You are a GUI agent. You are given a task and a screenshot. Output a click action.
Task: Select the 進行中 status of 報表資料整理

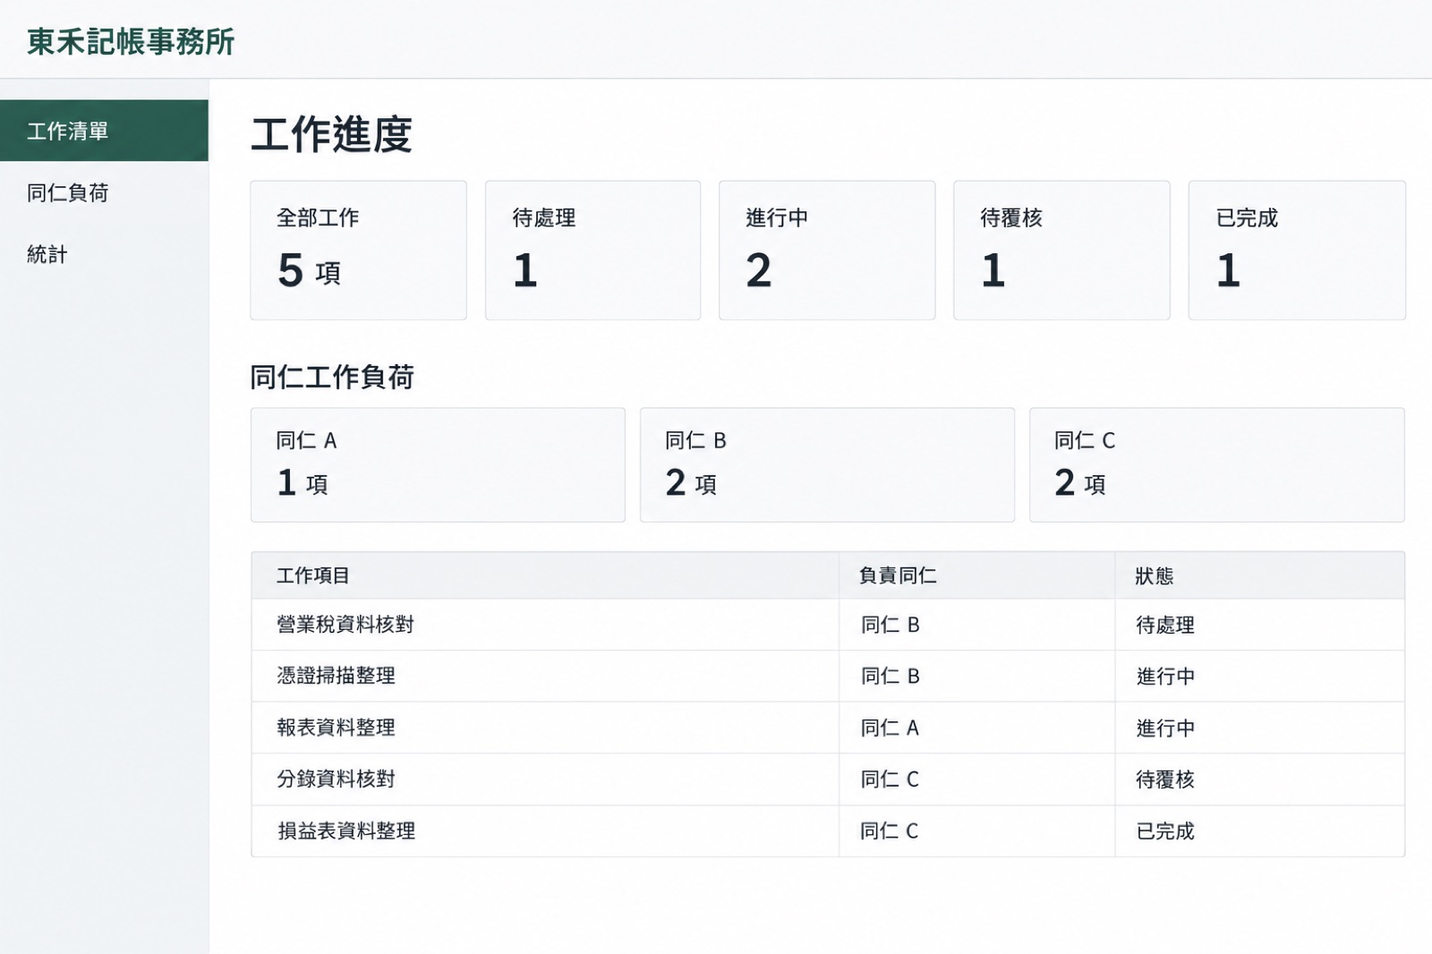(1165, 728)
